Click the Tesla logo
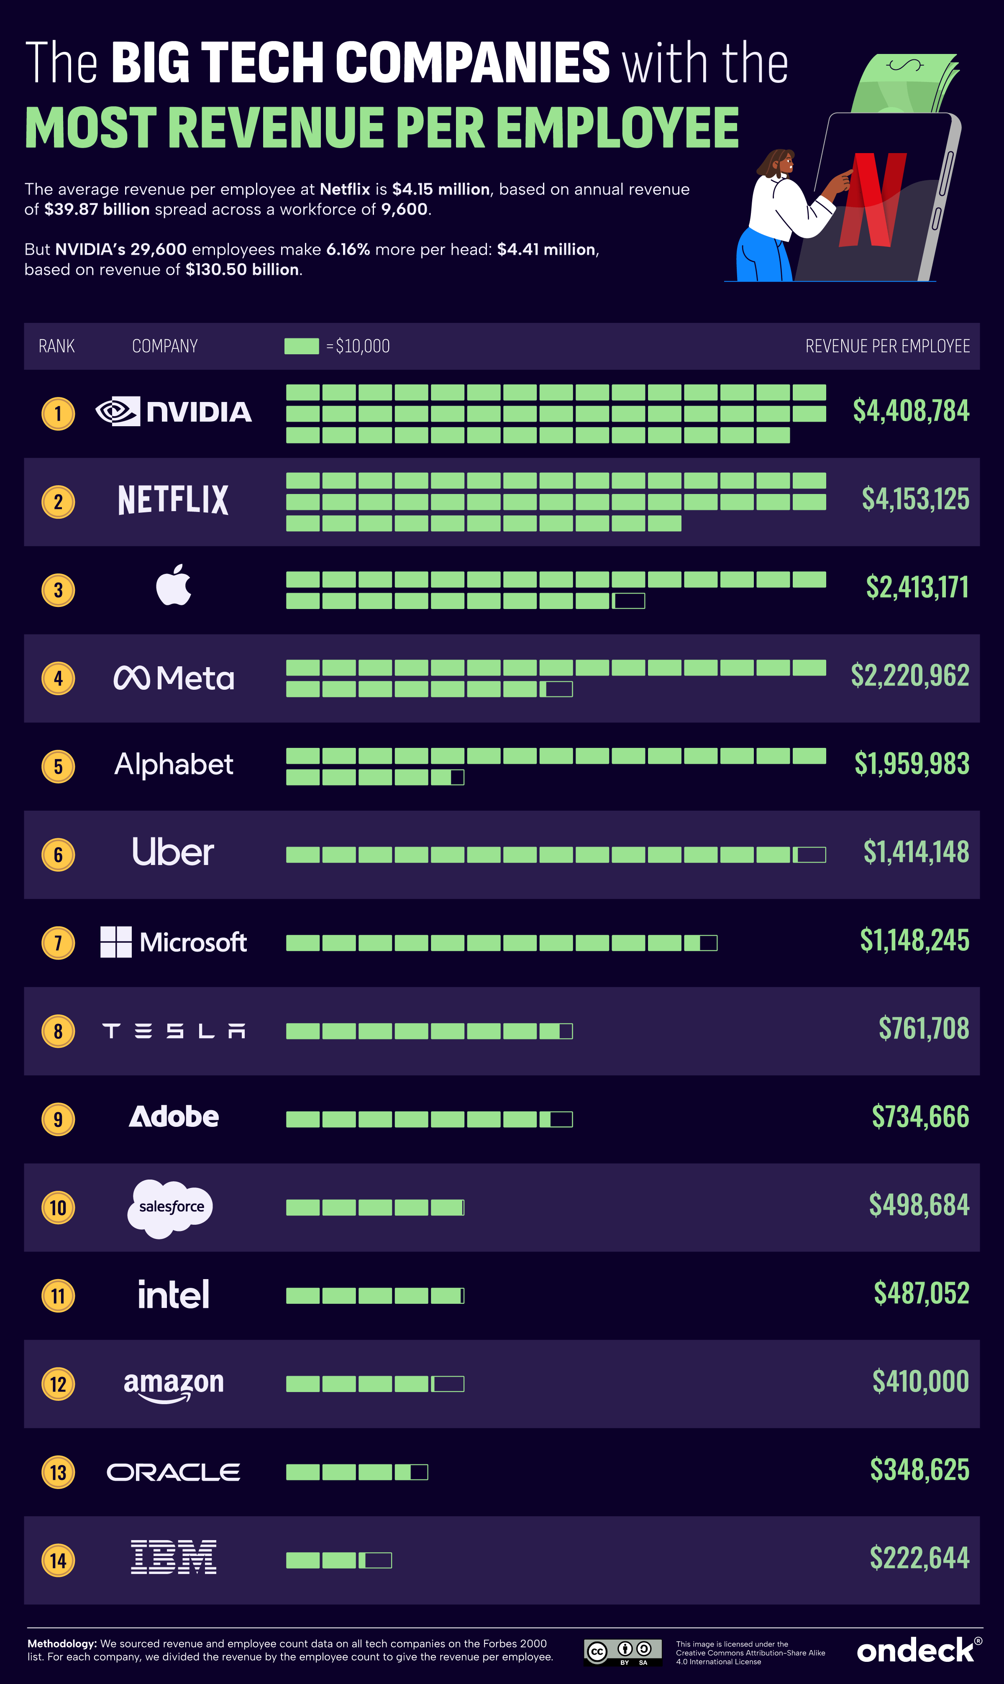This screenshot has height=1684, width=1004. [x=174, y=1031]
